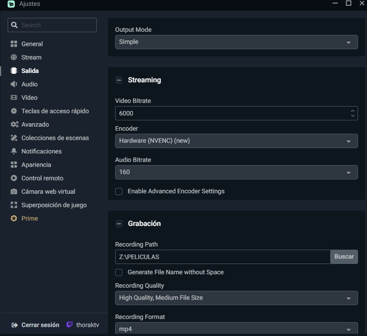The height and width of the screenshot is (336, 367).
Task: Collapse the Streaming section
Action: click(119, 81)
